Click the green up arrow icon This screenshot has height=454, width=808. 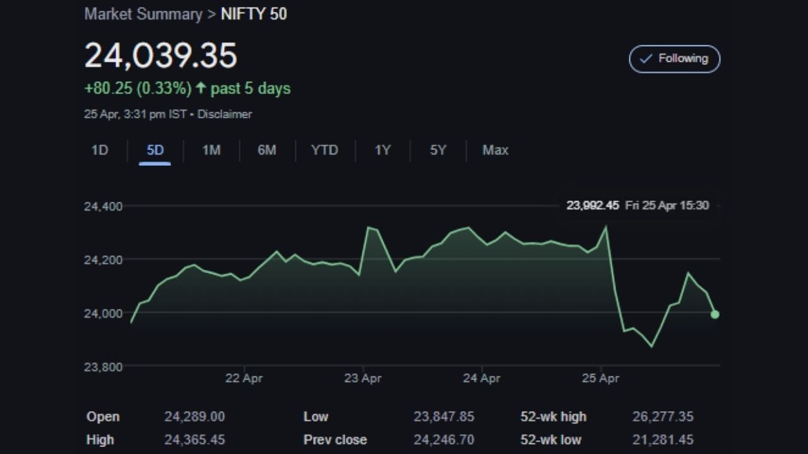(x=201, y=88)
